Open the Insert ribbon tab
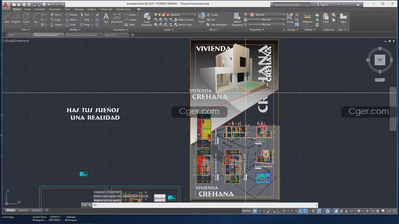 (x=28, y=10)
